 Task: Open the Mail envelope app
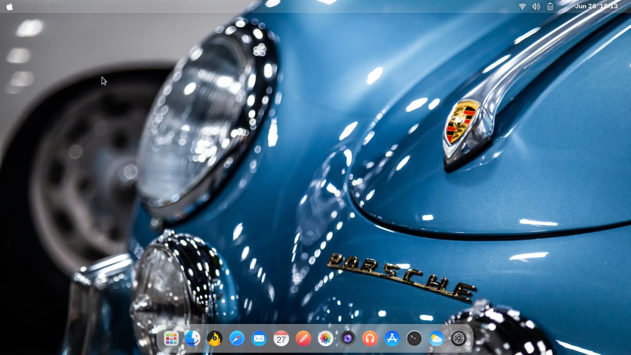259,339
